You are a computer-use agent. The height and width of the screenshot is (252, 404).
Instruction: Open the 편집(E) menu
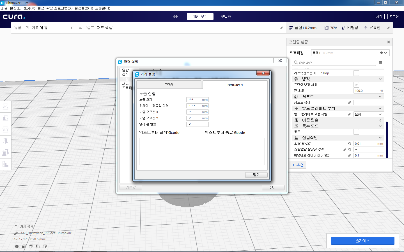click(15, 8)
